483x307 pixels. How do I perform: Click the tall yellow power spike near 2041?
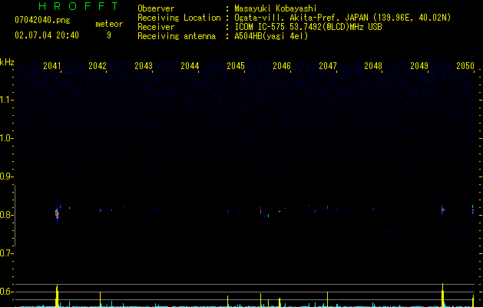[x=57, y=295]
